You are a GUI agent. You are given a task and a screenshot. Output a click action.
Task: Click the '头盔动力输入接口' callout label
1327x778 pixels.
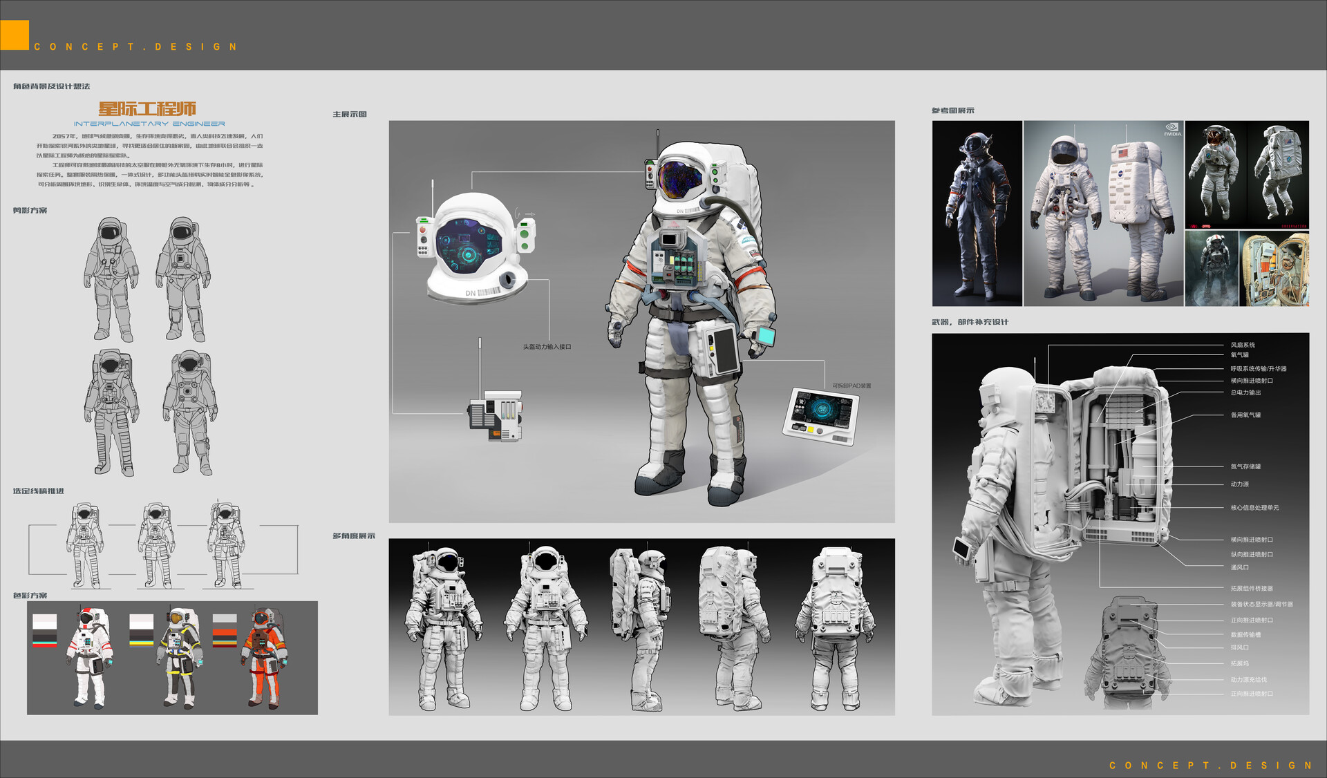[x=546, y=345]
